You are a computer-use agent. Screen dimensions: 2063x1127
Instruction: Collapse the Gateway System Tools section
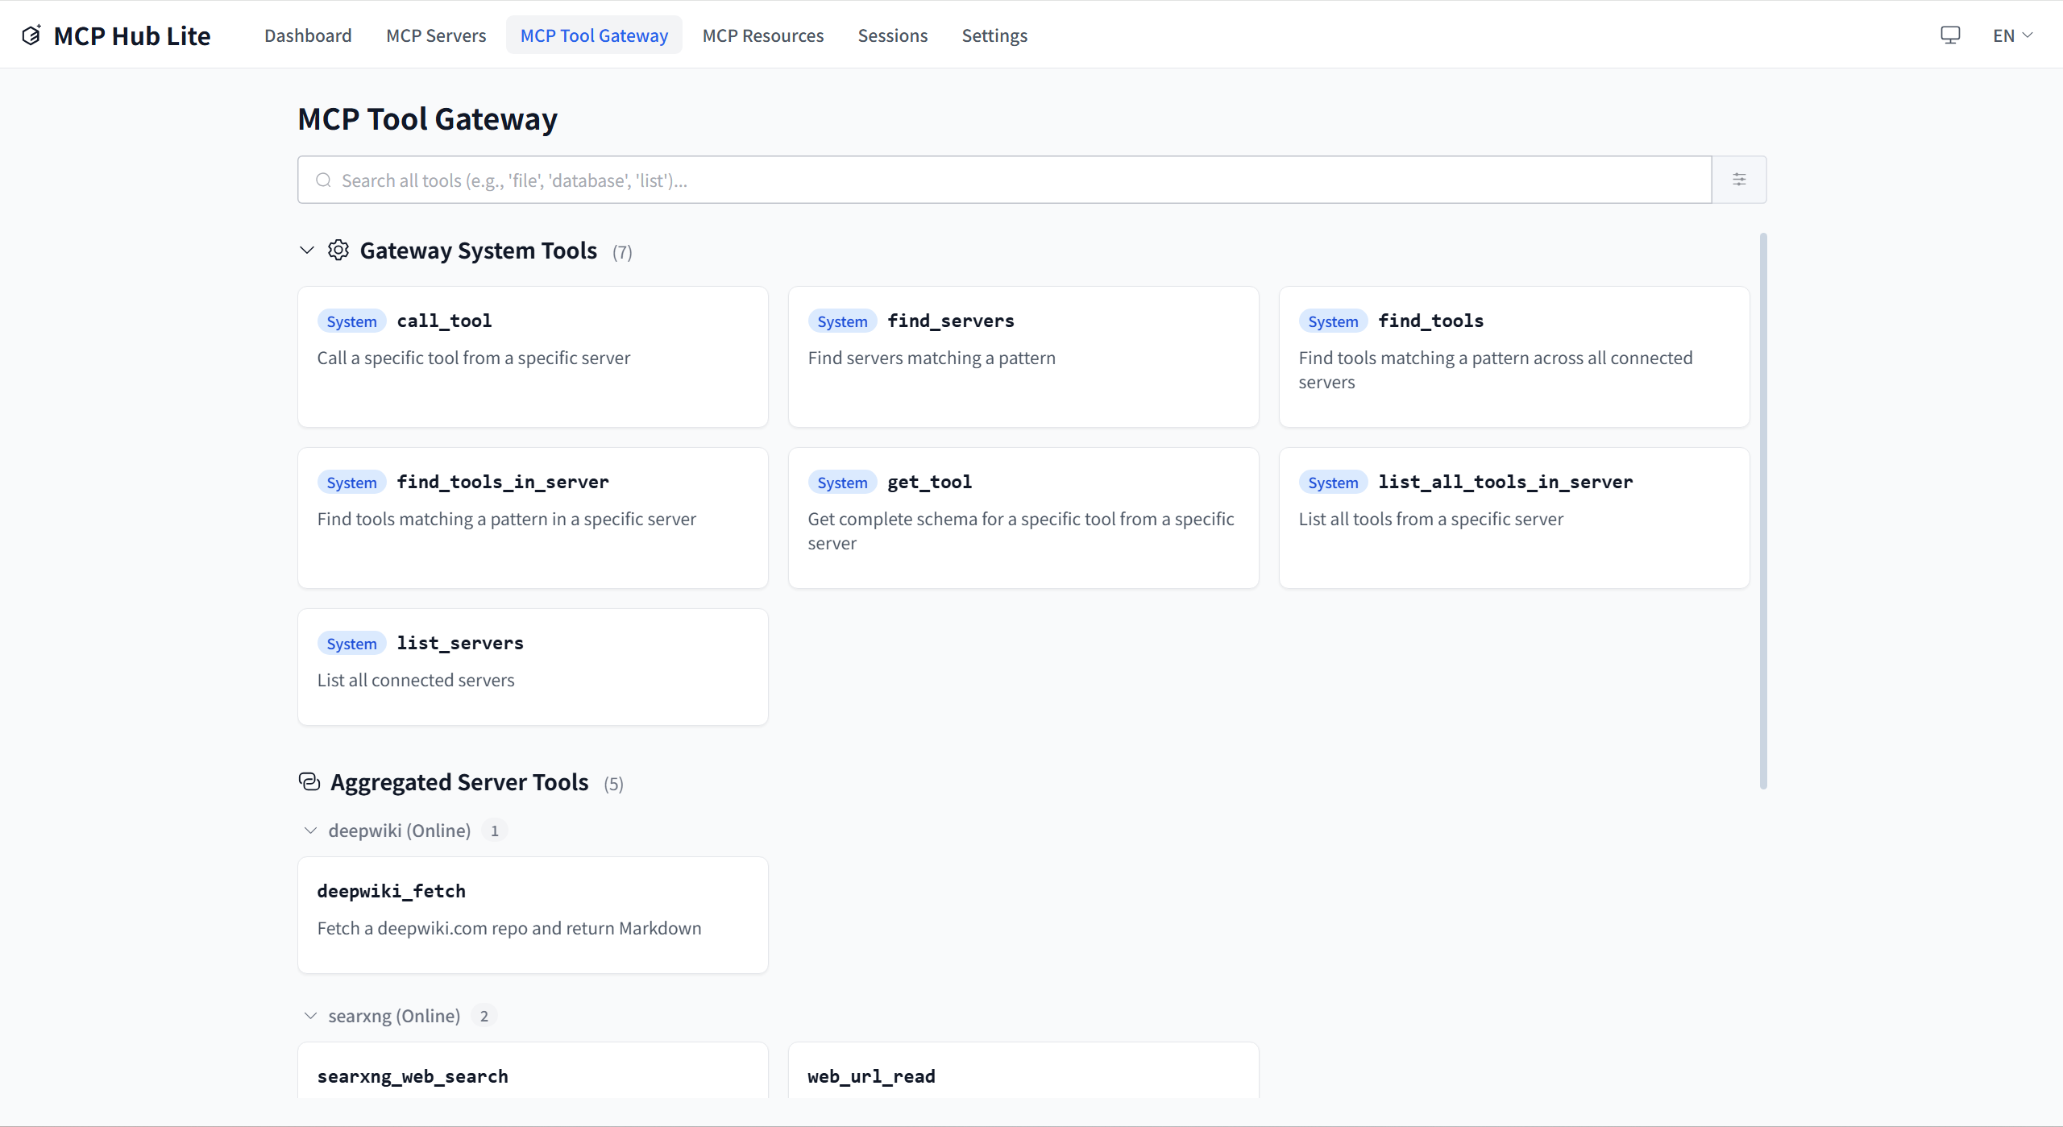pyautogui.click(x=306, y=250)
